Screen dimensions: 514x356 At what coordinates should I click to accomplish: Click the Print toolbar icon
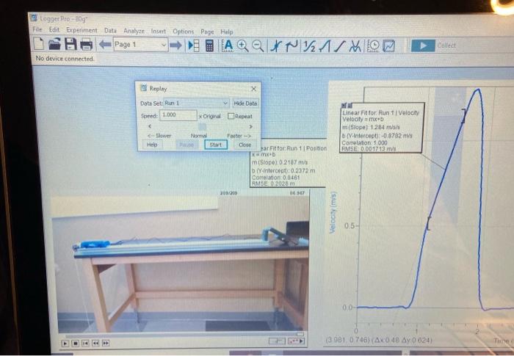[86, 45]
